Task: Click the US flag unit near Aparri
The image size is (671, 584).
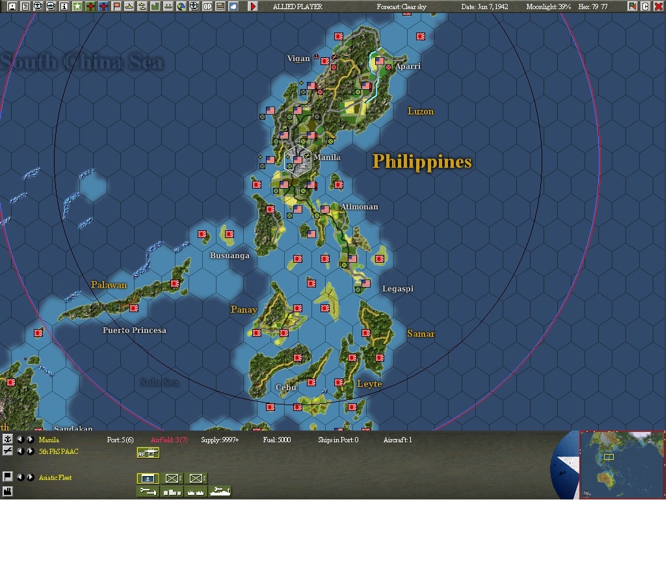Action: point(380,61)
